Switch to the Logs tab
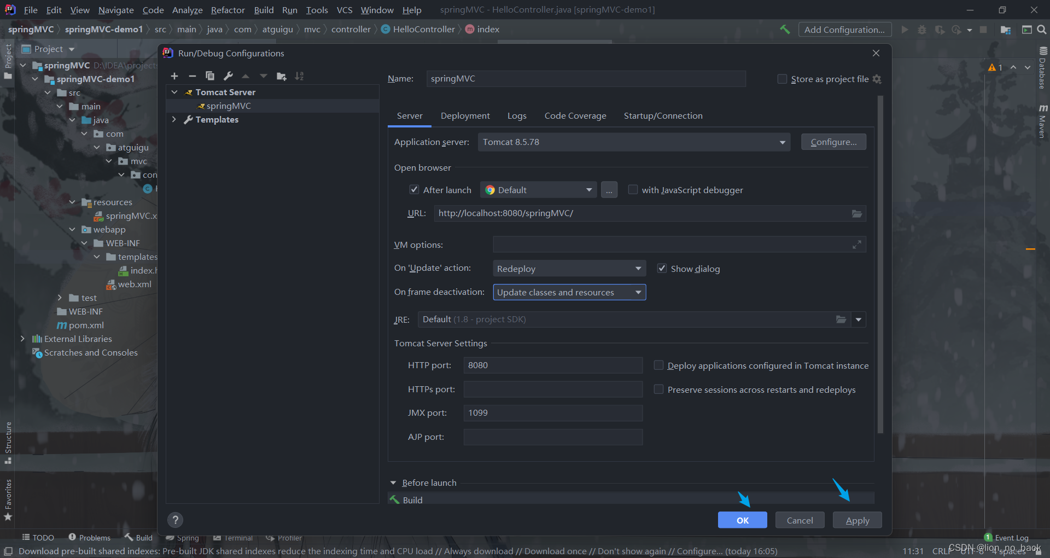The height and width of the screenshot is (558, 1050). coord(517,116)
